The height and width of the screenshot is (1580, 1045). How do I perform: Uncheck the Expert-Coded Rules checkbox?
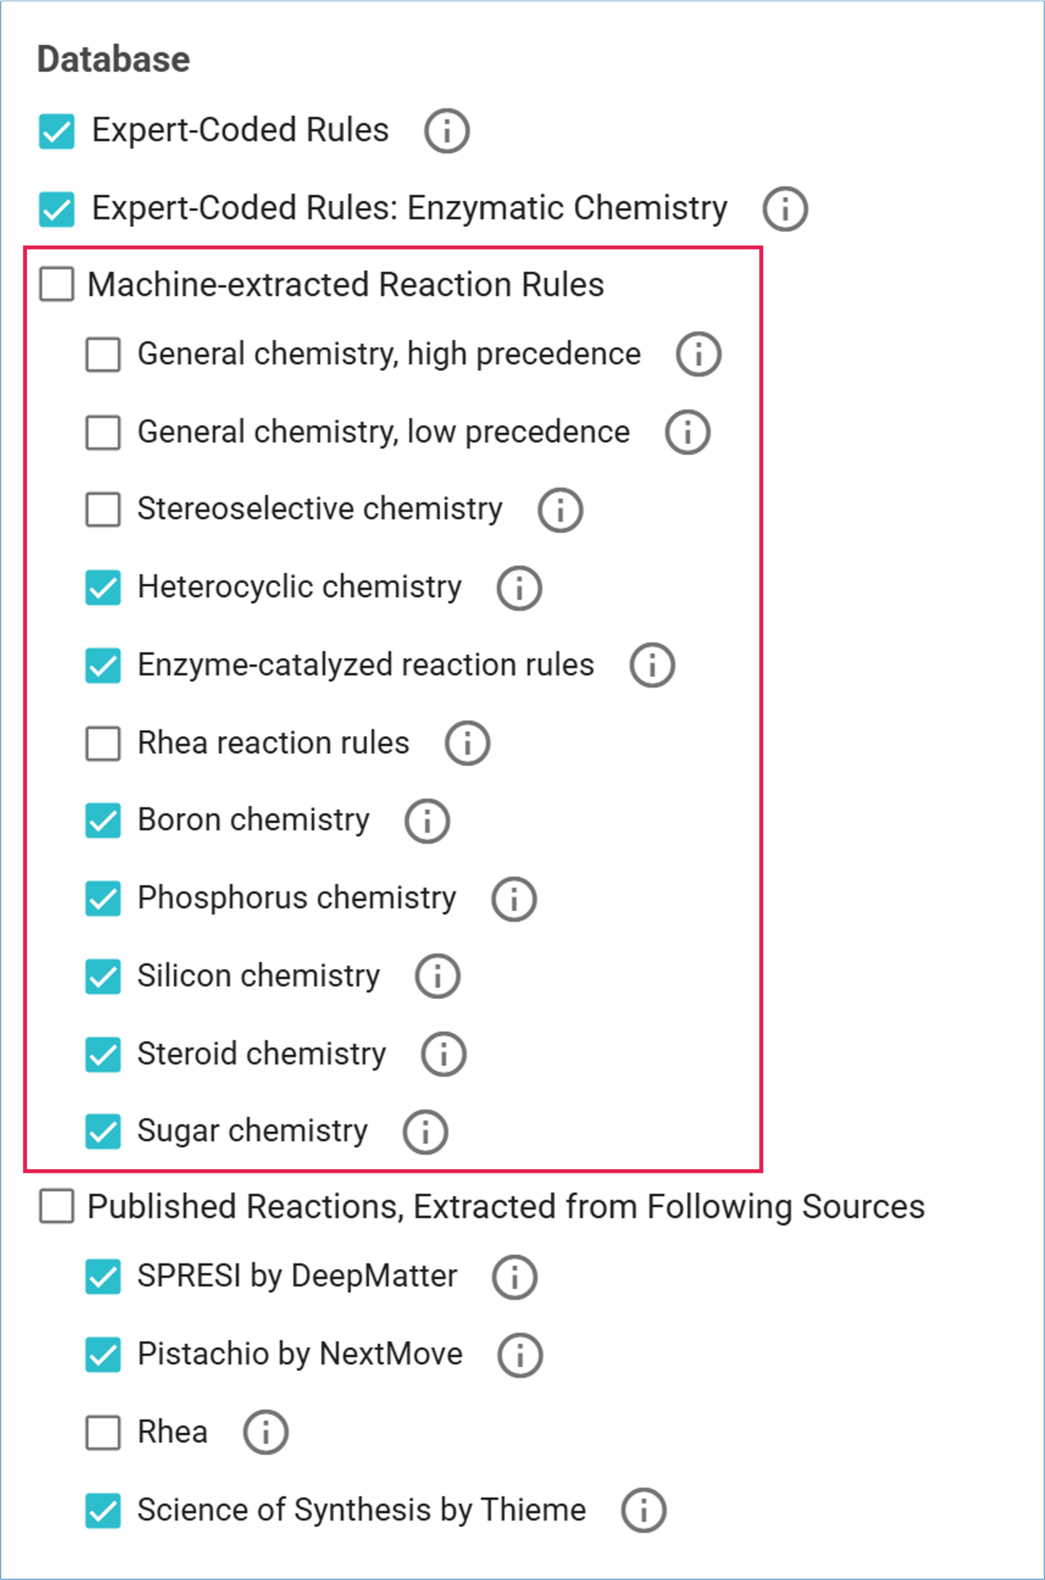click(x=57, y=131)
